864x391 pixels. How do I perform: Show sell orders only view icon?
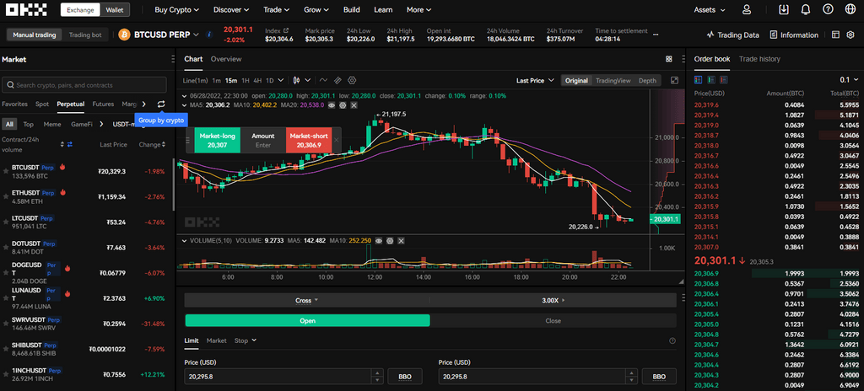coord(723,80)
